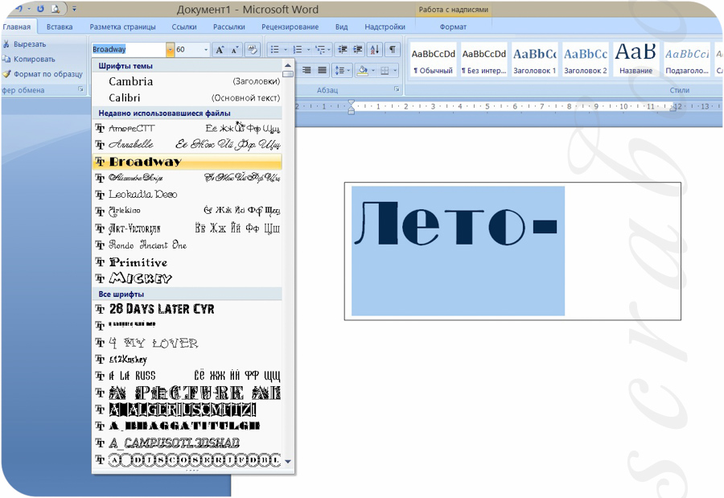724x498 pixels.
Task: Click the font list scroll-down arrow
Action: (x=288, y=461)
